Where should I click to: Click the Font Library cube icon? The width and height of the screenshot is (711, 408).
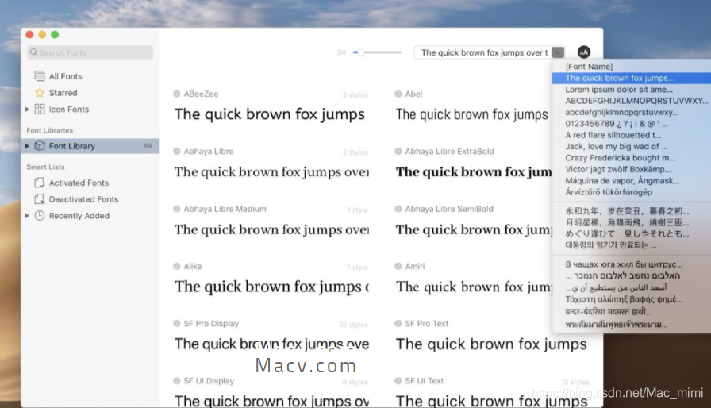40,146
